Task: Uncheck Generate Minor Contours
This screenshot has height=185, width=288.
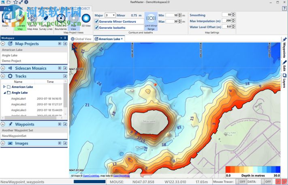Action: (96, 21)
